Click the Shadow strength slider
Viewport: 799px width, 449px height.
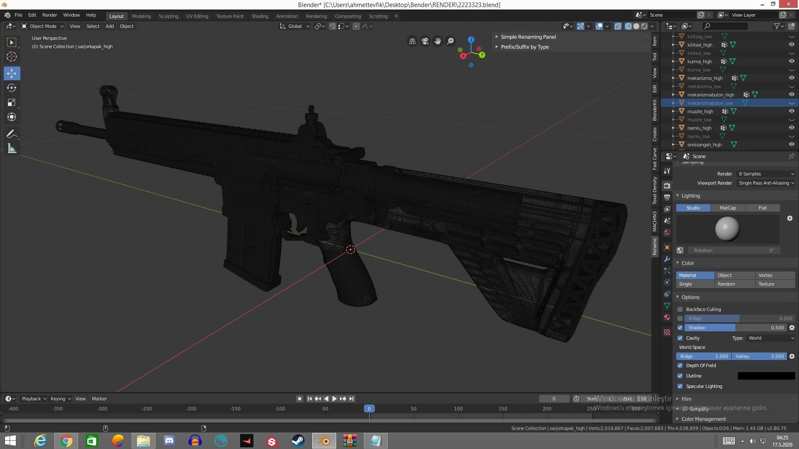tap(736, 328)
